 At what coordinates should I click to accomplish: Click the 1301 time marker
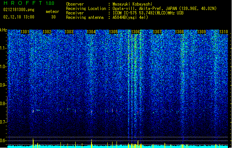25,32
